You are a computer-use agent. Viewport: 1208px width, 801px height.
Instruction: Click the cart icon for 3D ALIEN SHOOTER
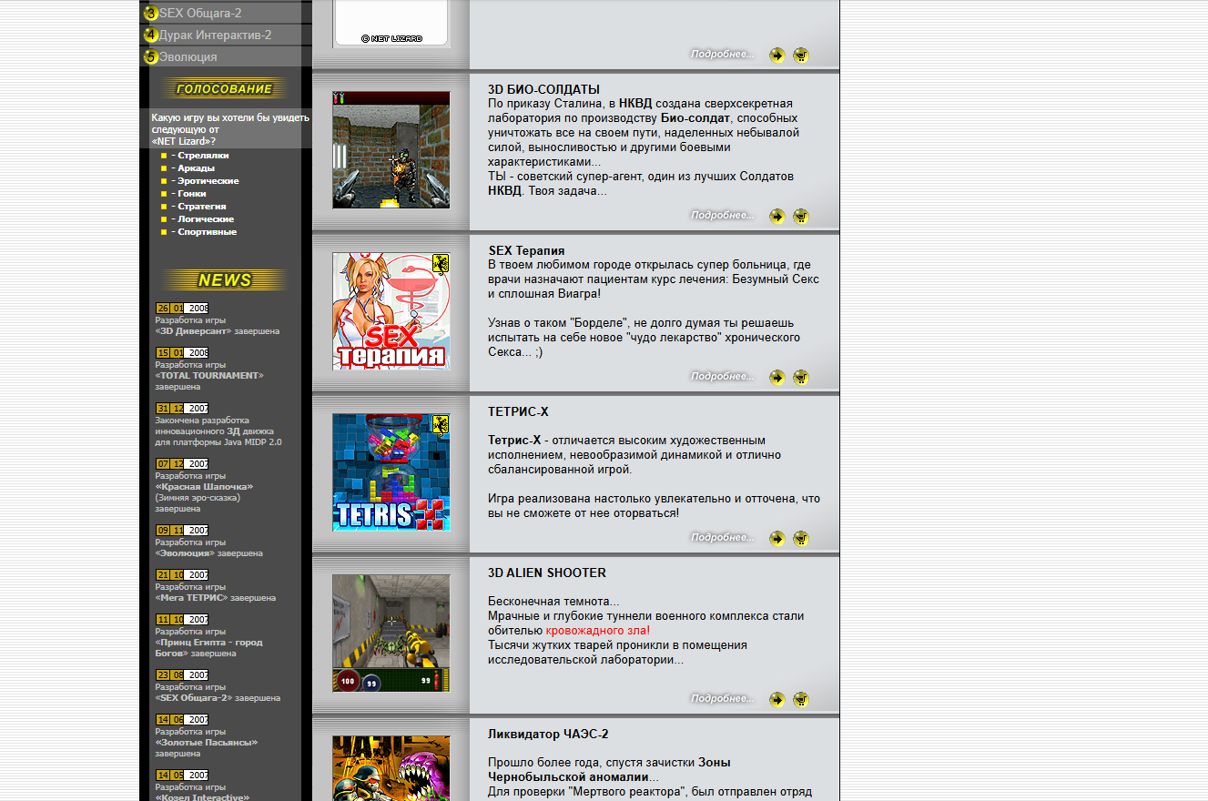coord(801,699)
